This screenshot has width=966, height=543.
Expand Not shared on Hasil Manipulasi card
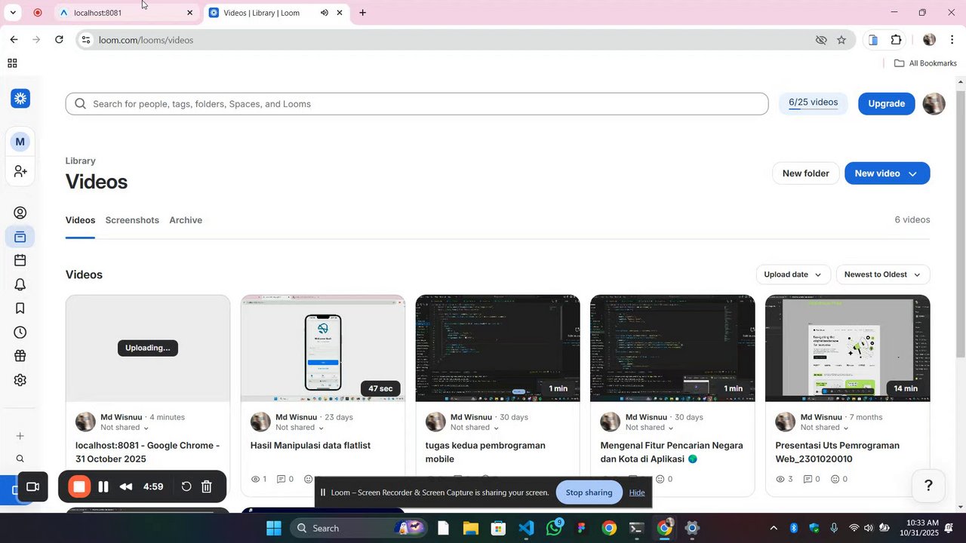point(321,428)
